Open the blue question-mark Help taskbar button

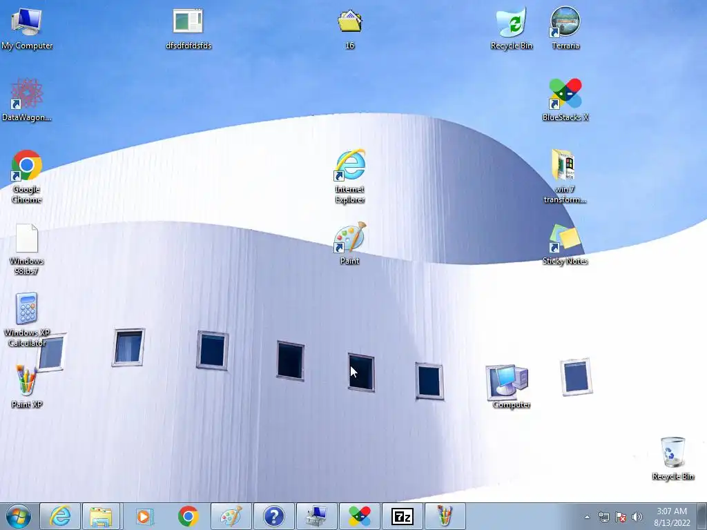coord(273,516)
